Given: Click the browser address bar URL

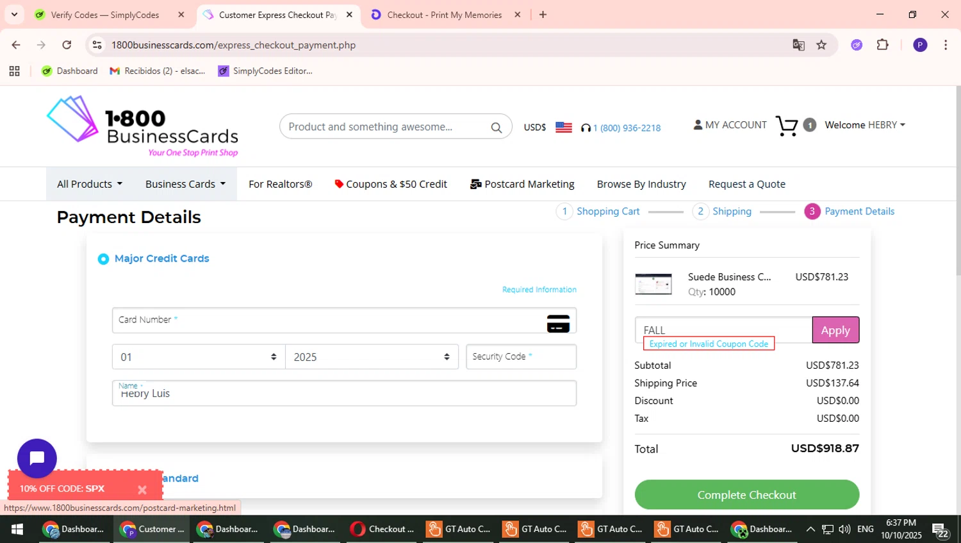Looking at the screenshot, I should coord(234,45).
